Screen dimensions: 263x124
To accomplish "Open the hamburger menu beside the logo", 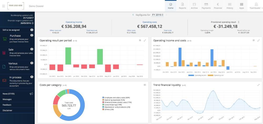I will 3,6.
